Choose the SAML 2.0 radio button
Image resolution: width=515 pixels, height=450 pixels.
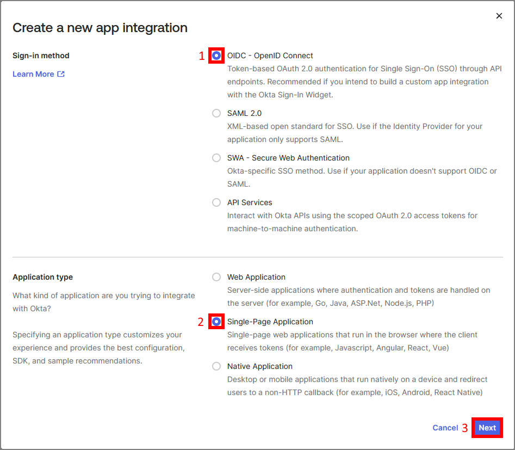point(216,113)
